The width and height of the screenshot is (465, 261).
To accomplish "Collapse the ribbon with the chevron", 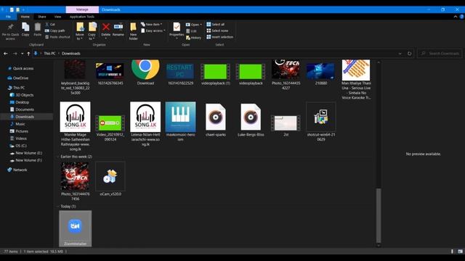I will pos(456,17).
